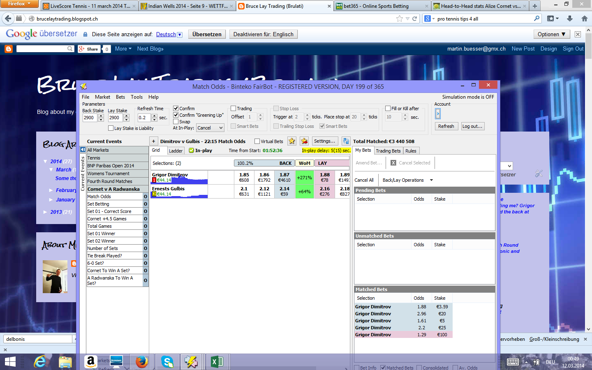The width and height of the screenshot is (592, 370).
Task: Open File Explorer from the taskbar
Action: click(x=65, y=362)
